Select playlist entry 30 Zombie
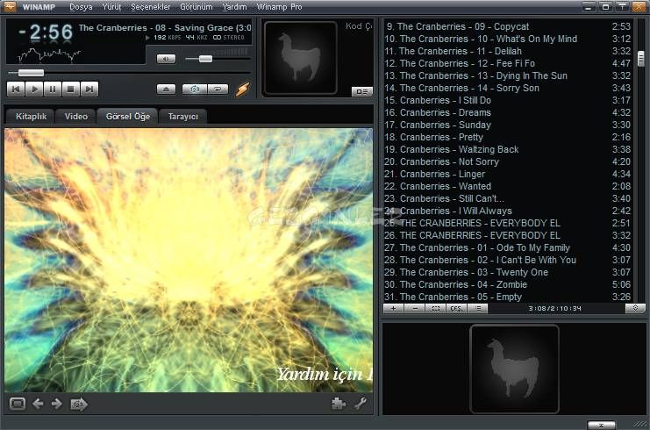650x430 pixels. (x=508, y=285)
